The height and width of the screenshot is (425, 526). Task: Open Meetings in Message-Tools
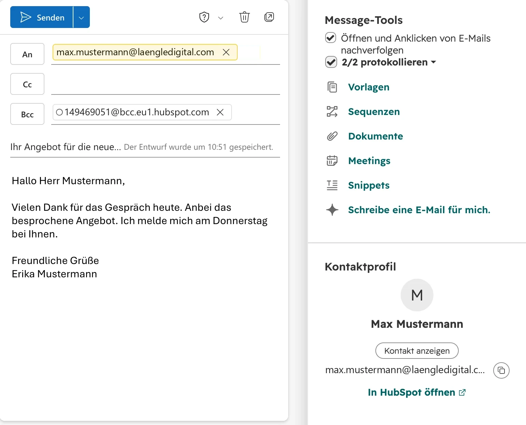[369, 161]
